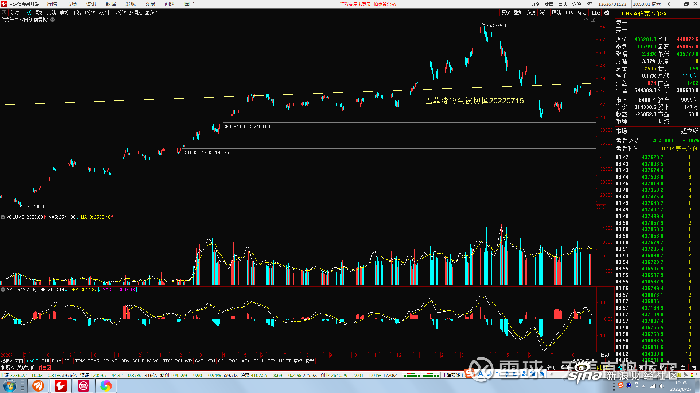Viewport: 700px width, 393px height.
Task: Open F10 company info
Action: (569, 12)
